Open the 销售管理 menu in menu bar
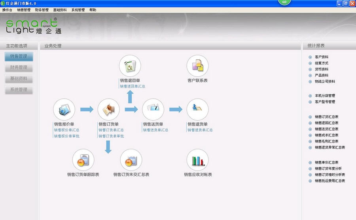Viewport: 356px width, 220px height. click(24, 10)
